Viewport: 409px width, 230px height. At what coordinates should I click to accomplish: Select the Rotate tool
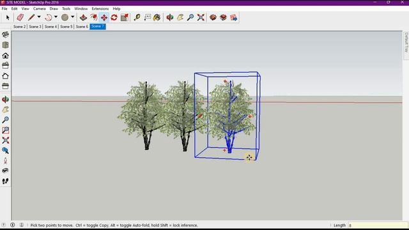[x=114, y=17]
